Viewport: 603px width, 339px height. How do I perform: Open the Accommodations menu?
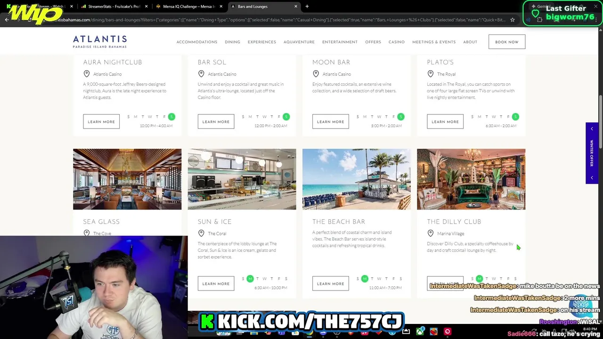(197, 42)
